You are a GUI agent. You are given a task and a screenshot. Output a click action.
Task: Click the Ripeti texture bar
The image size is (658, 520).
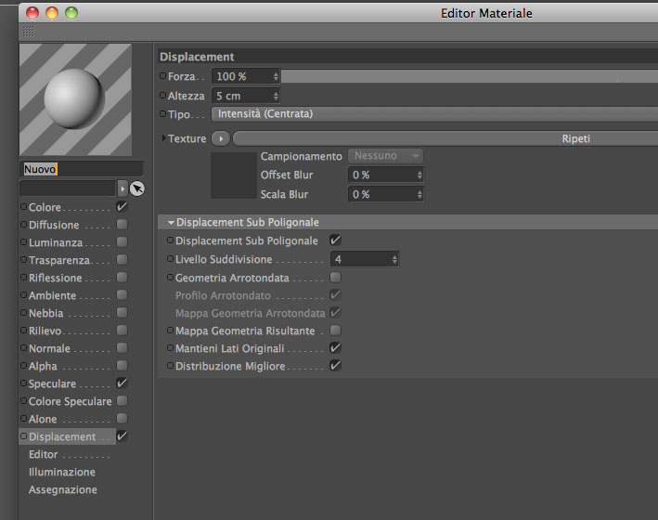pyautogui.click(x=445, y=138)
